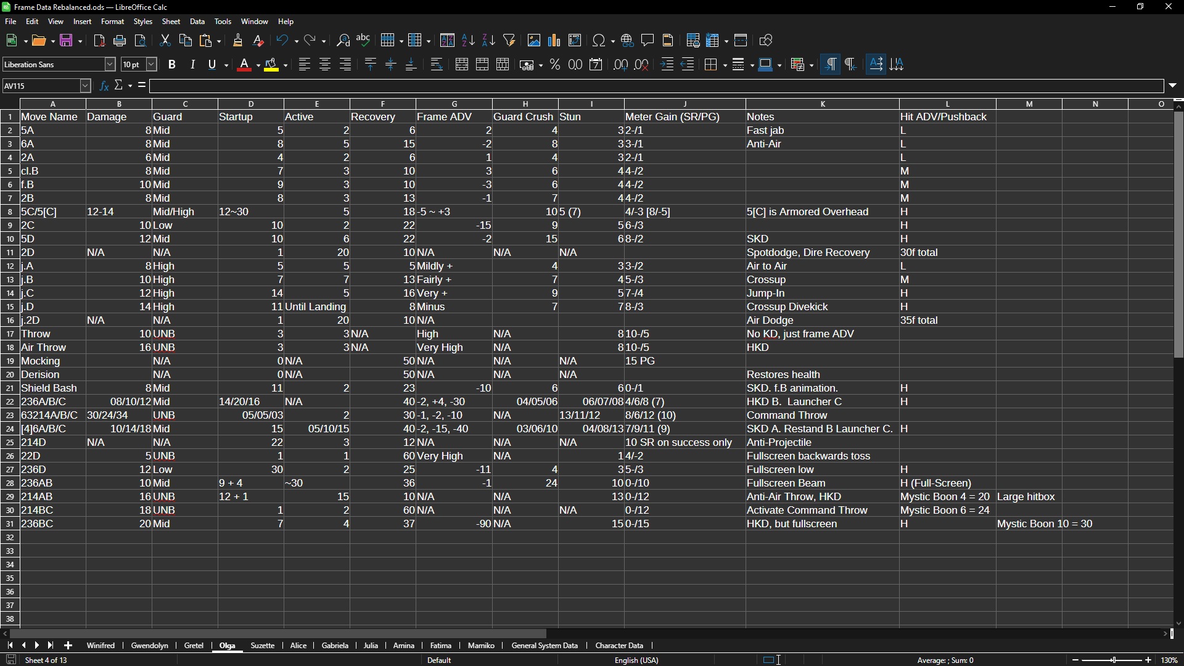Copy selection to clipboard

coord(185,41)
